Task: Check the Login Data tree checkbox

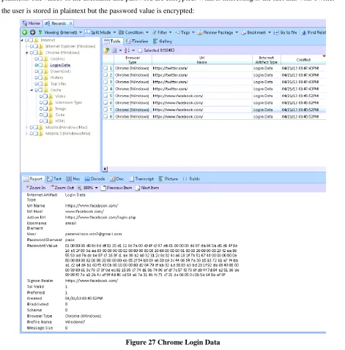Action: [40, 65]
